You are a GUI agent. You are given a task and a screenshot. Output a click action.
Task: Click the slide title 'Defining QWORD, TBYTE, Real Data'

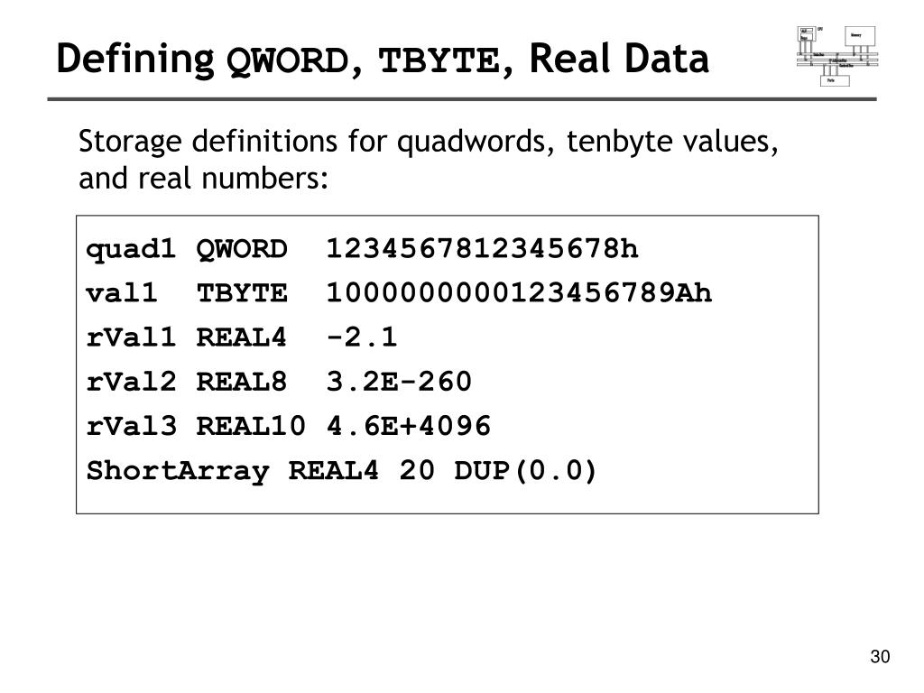tap(383, 59)
